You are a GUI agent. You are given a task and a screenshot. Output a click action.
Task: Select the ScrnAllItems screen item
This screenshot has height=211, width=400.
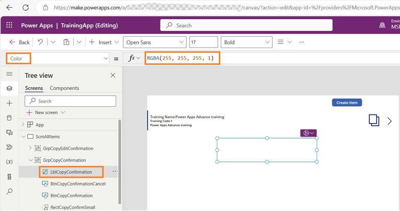click(48, 137)
